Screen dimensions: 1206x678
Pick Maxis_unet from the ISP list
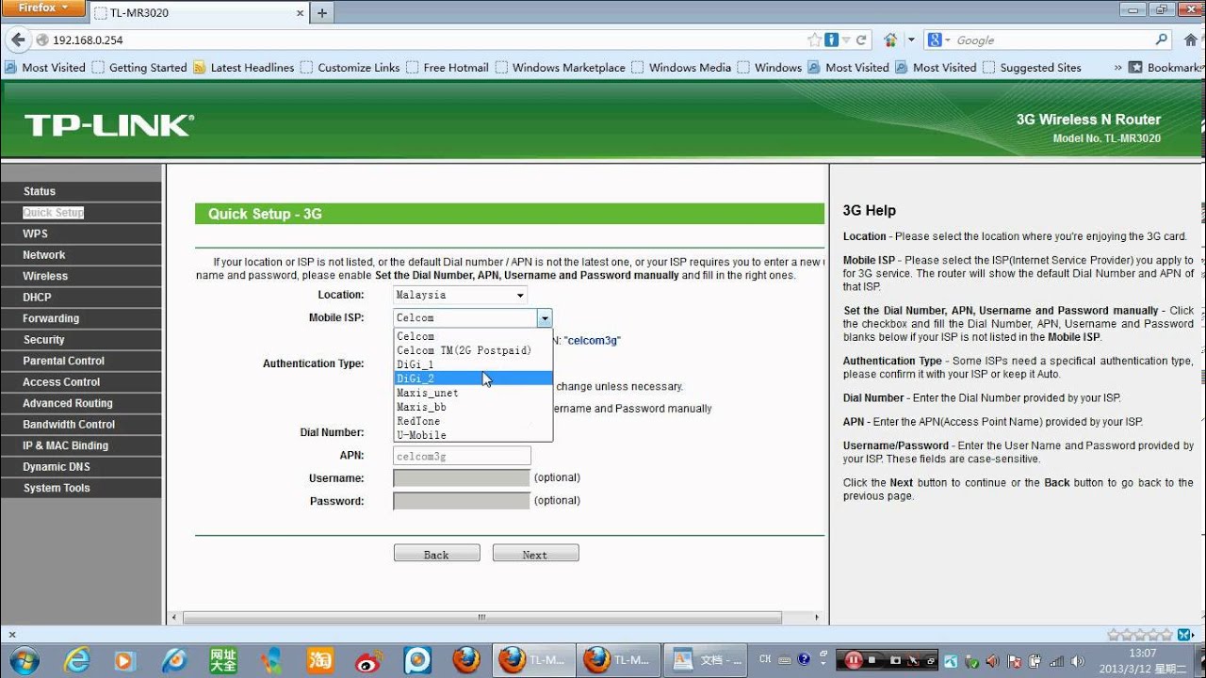pyautogui.click(x=472, y=393)
